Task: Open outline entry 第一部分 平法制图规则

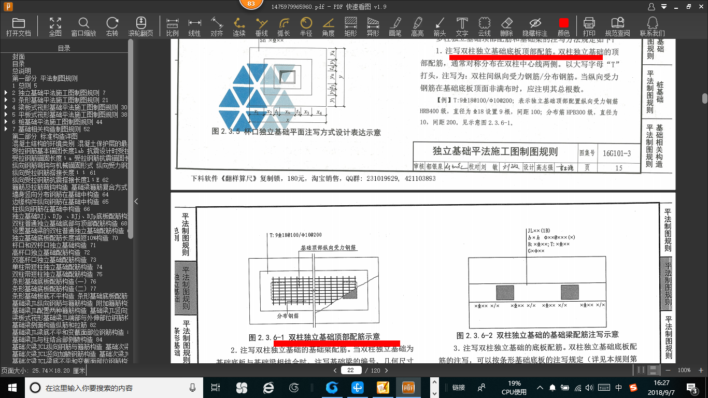Action: click(45, 78)
